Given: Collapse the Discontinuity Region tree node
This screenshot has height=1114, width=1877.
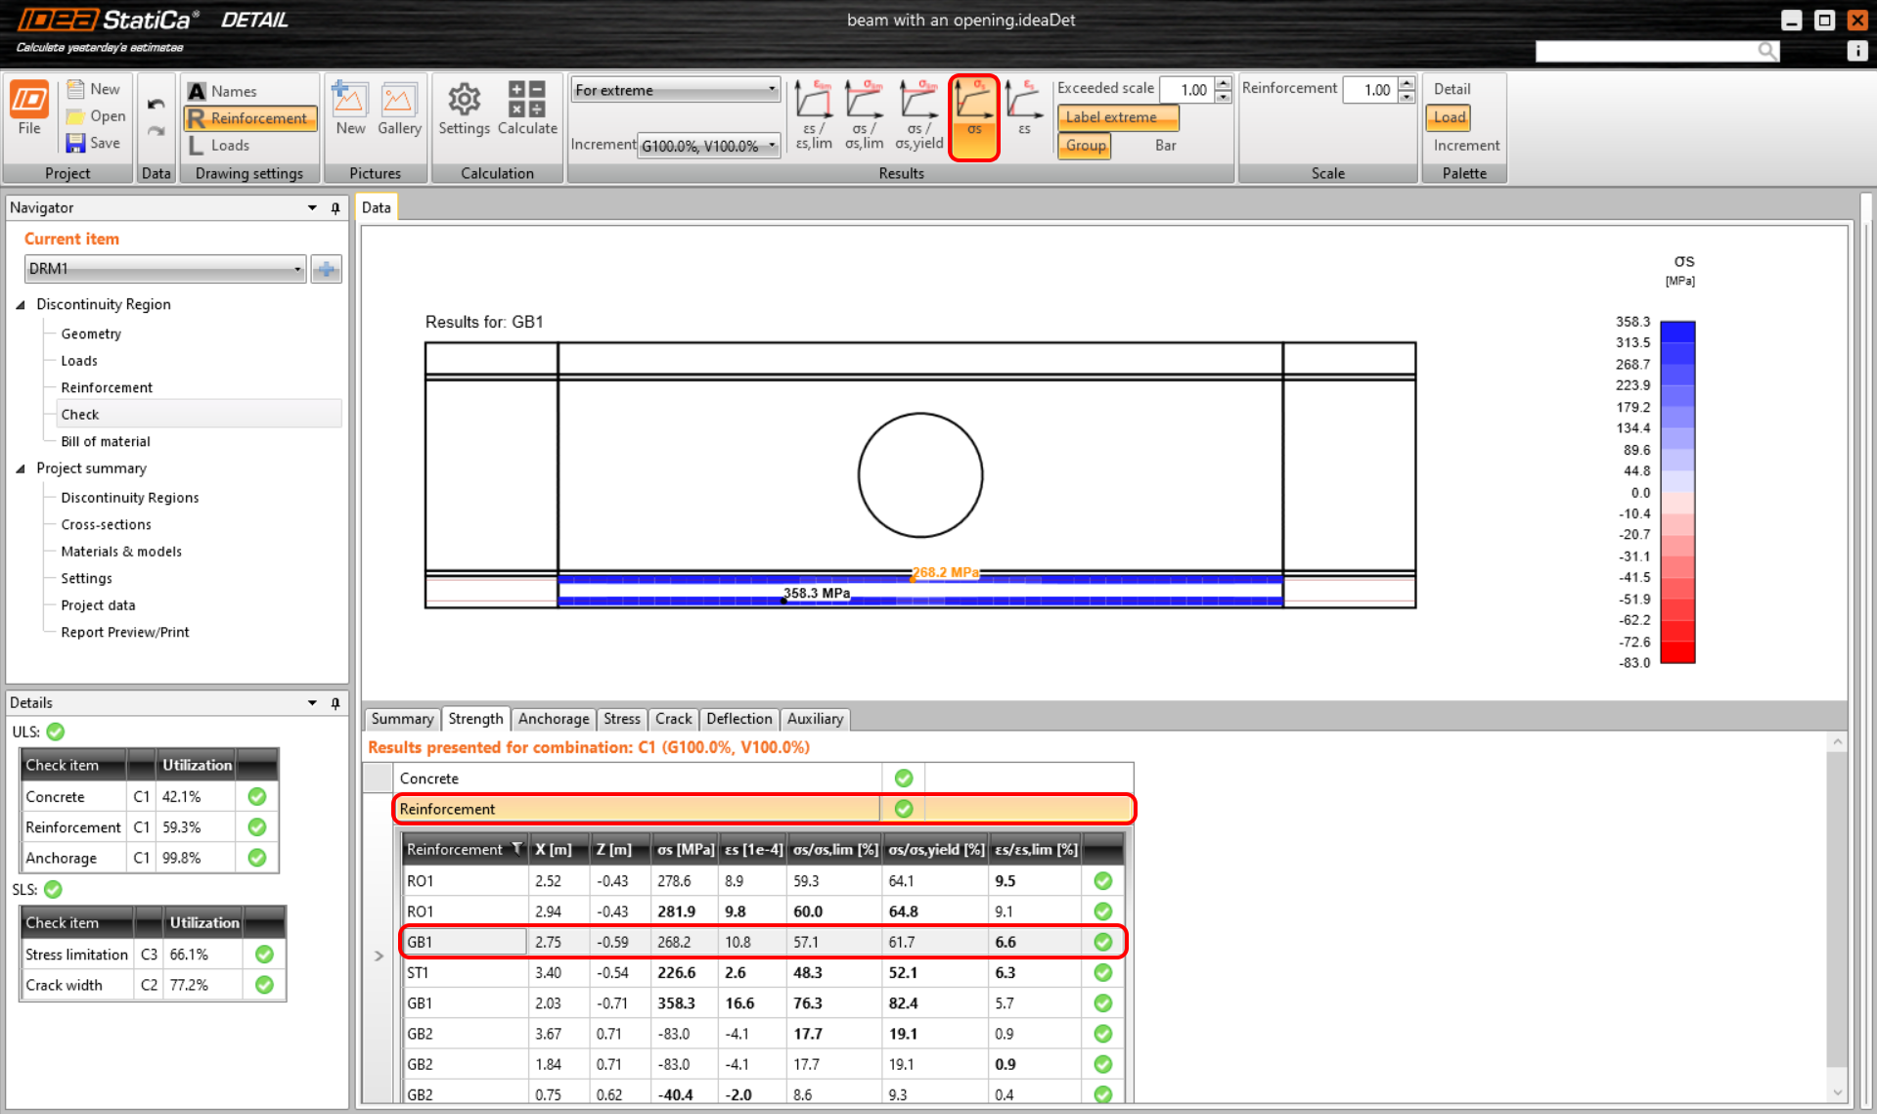Looking at the screenshot, I should (x=21, y=305).
